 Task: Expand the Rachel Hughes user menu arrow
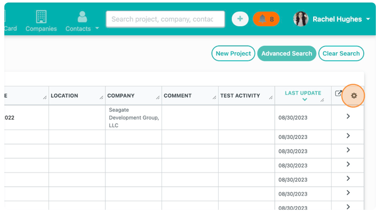point(368,19)
